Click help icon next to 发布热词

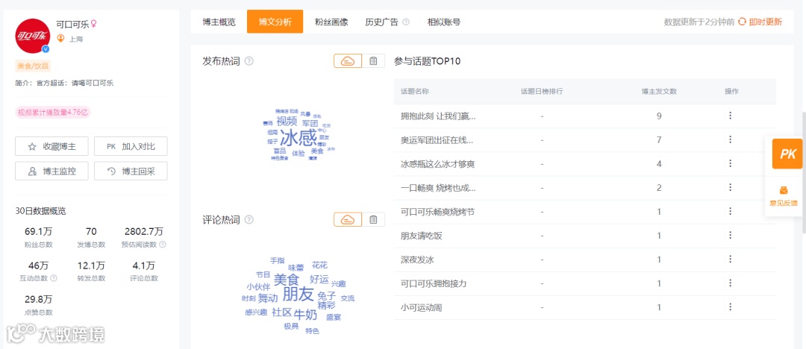click(249, 61)
